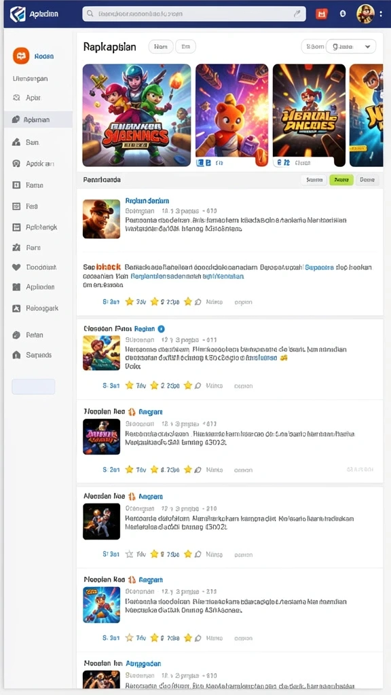Expand the dropdown next to Sam button
Screen dimensions: 391x695
point(351,46)
